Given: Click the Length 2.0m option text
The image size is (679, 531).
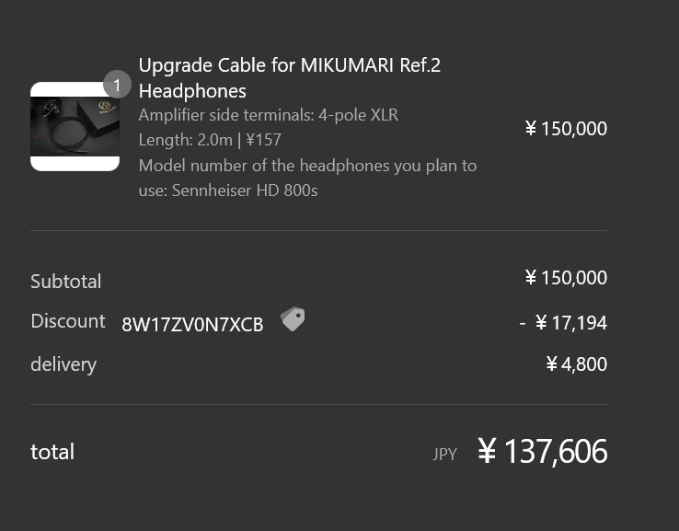Looking at the screenshot, I should tap(185, 140).
